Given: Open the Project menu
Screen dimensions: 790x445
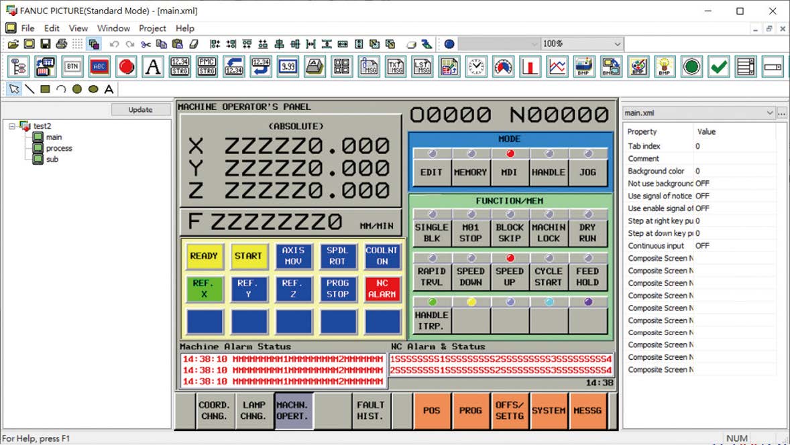Looking at the screenshot, I should point(152,28).
